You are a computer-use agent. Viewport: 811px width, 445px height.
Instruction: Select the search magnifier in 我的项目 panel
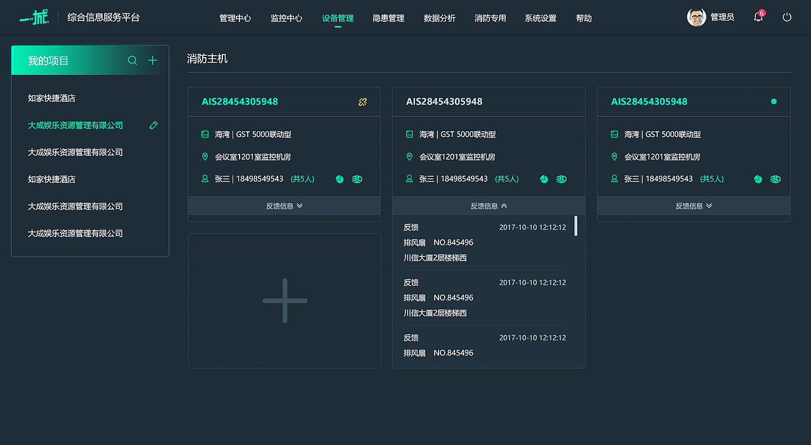pos(132,60)
